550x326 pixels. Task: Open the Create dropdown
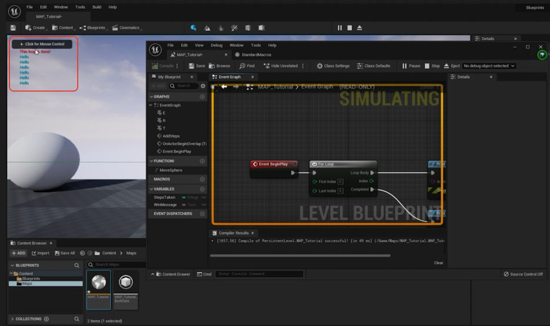pyautogui.click(x=36, y=28)
